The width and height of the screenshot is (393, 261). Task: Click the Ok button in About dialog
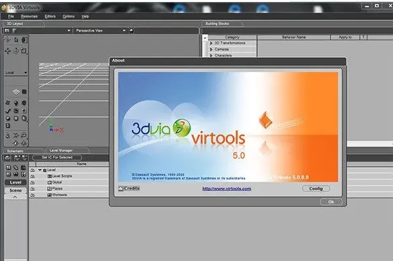331,202
